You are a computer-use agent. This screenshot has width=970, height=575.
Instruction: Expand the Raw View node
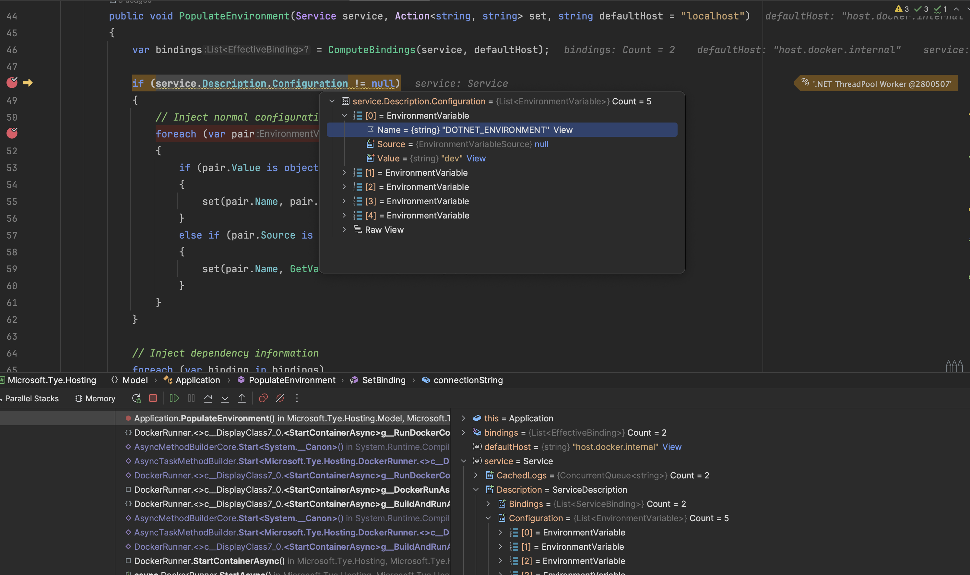pos(344,229)
